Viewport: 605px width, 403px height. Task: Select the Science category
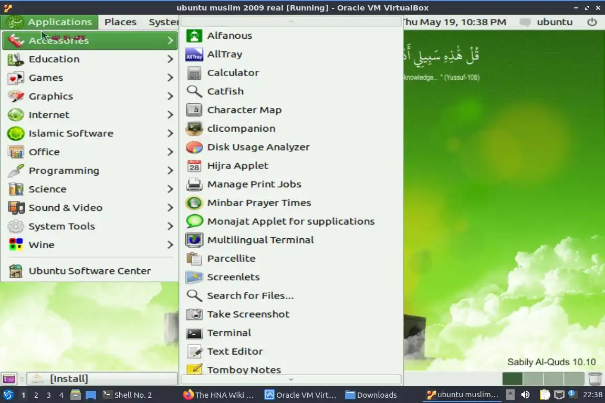[90, 189]
